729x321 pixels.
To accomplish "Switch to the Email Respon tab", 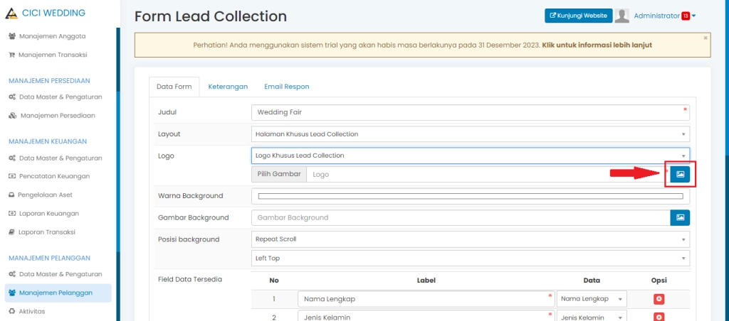I will coord(287,87).
